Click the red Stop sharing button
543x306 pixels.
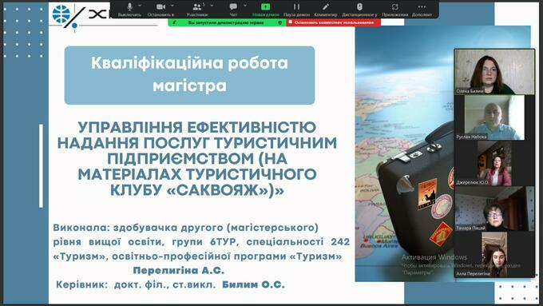point(334,22)
